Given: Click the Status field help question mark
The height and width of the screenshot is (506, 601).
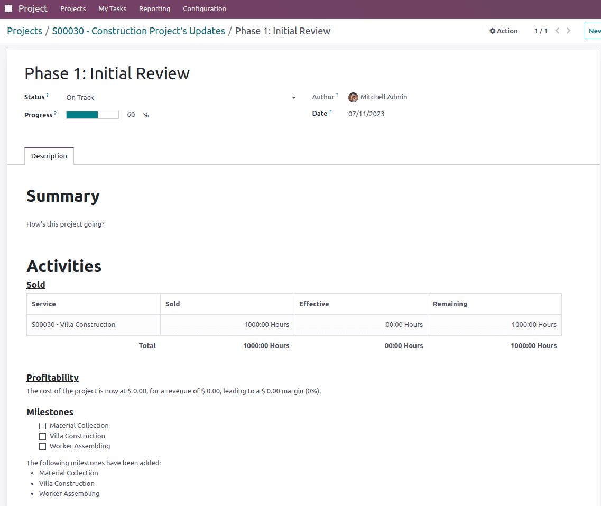Looking at the screenshot, I should [47, 95].
